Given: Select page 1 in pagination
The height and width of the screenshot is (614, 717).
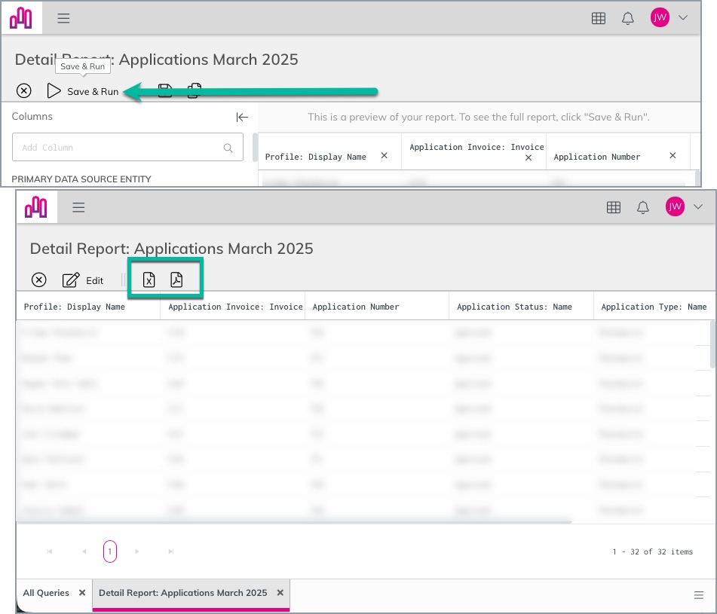Looking at the screenshot, I should [x=110, y=551].
